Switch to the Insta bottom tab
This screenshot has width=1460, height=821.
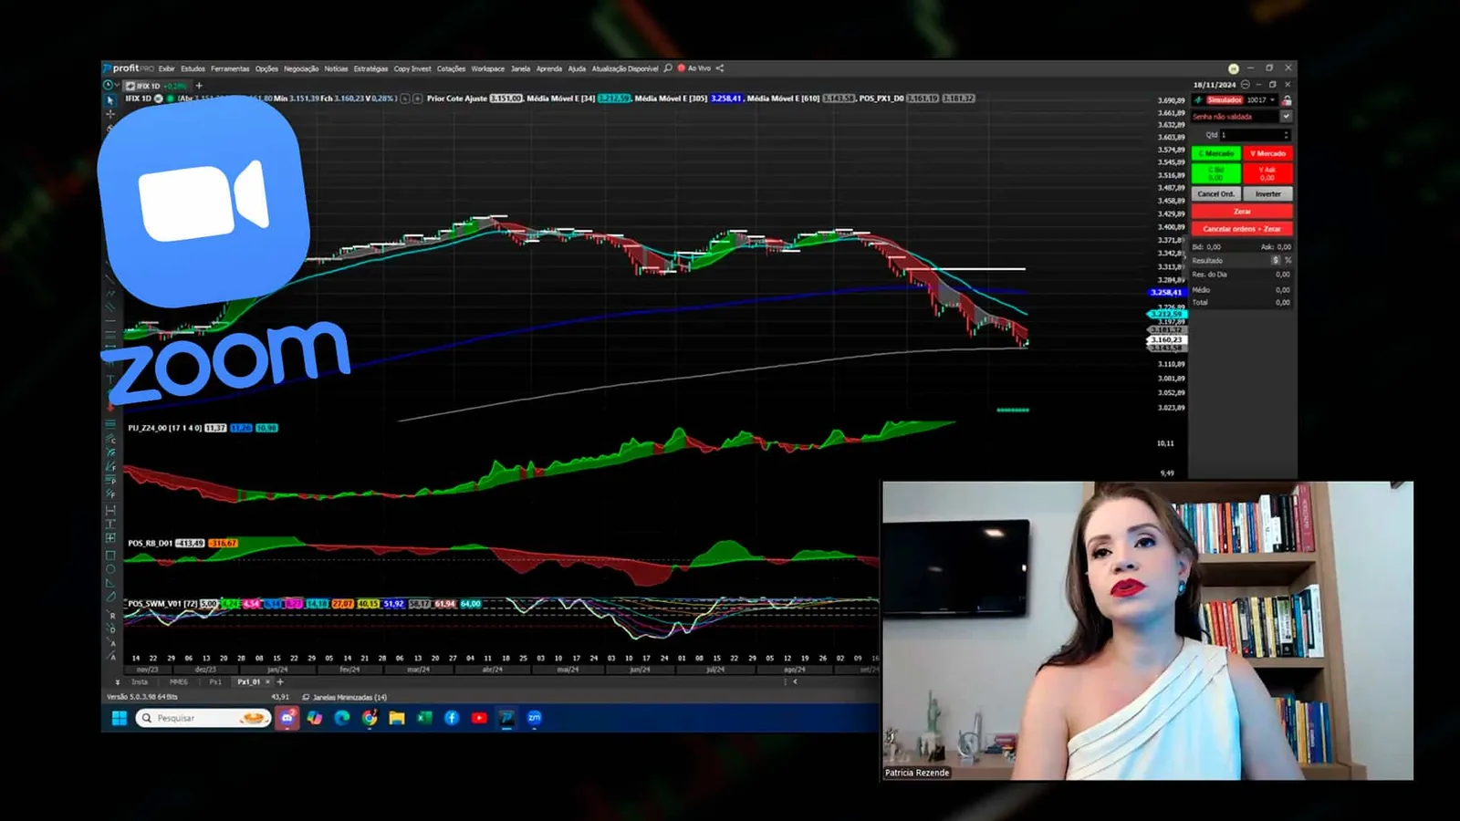(x=140, y=681)
